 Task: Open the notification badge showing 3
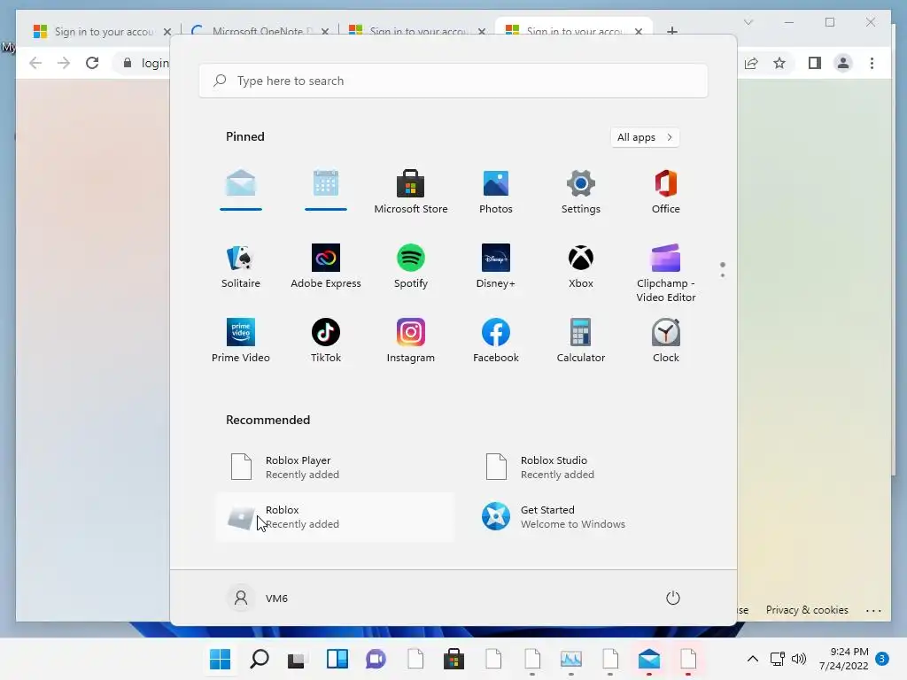pos(882,659)
